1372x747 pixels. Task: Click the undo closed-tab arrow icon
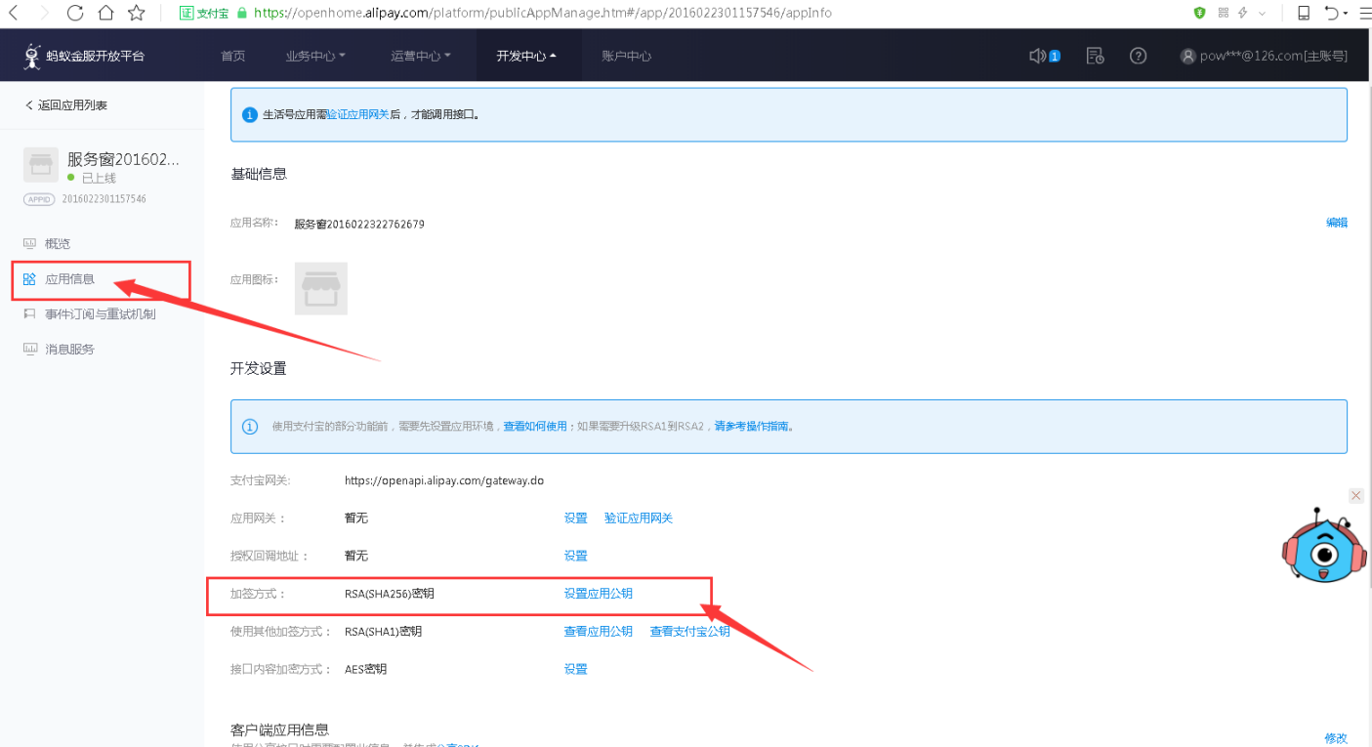[x=1332, y=13]
